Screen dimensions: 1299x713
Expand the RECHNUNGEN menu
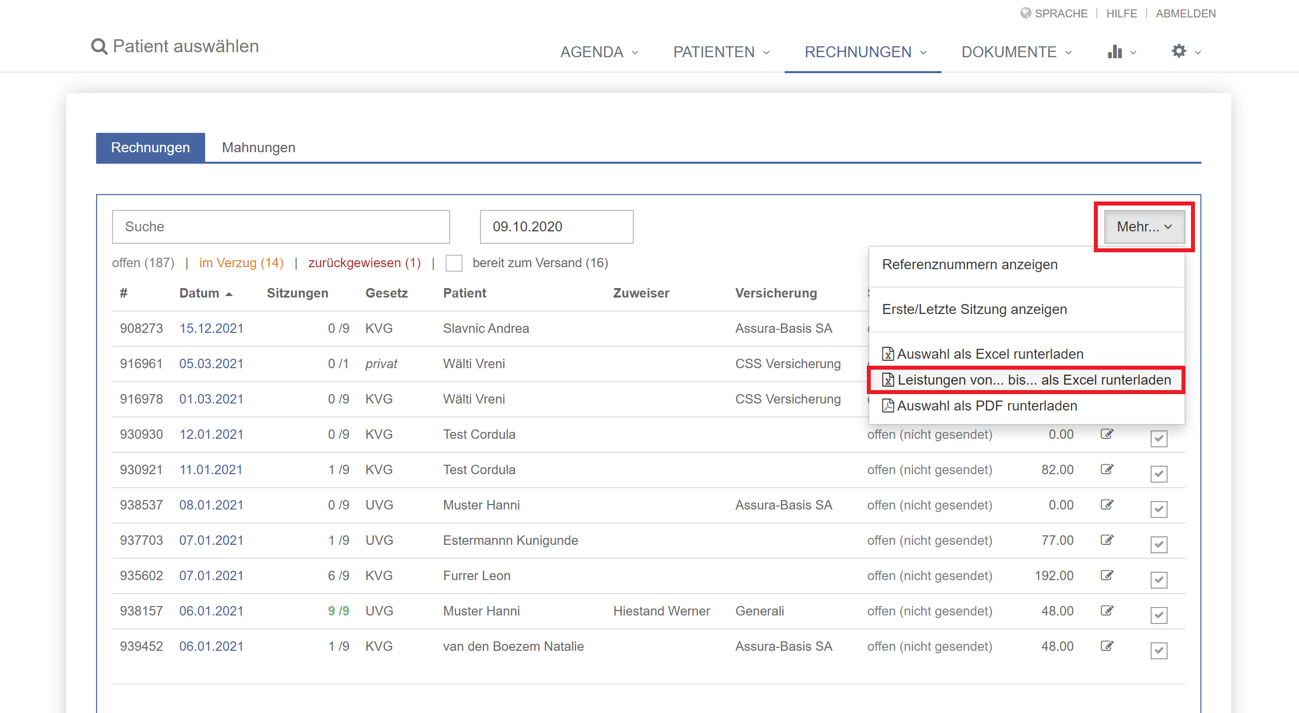pos(865,51)
